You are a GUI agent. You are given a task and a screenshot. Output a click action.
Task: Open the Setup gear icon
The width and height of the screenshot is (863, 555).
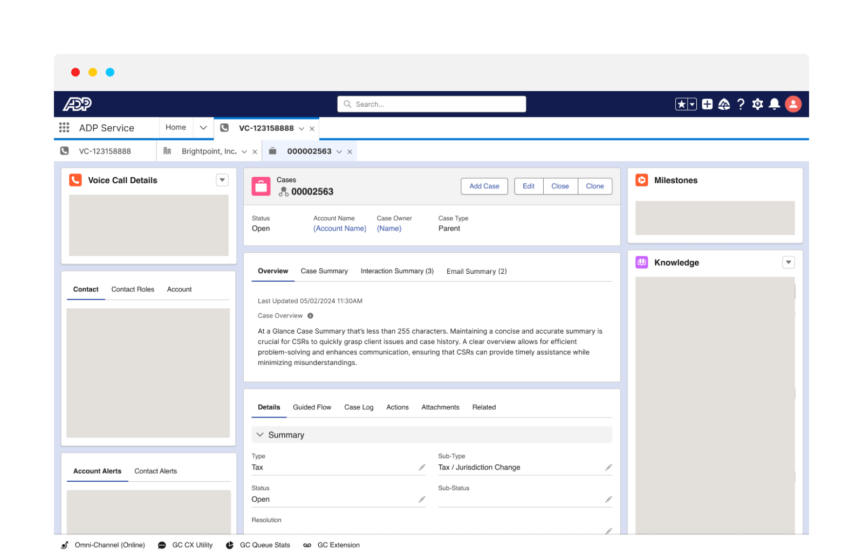[757, 105]
